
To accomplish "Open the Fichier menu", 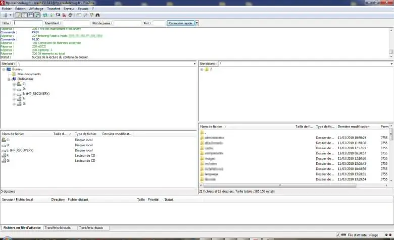I will (x=7, y=9).
